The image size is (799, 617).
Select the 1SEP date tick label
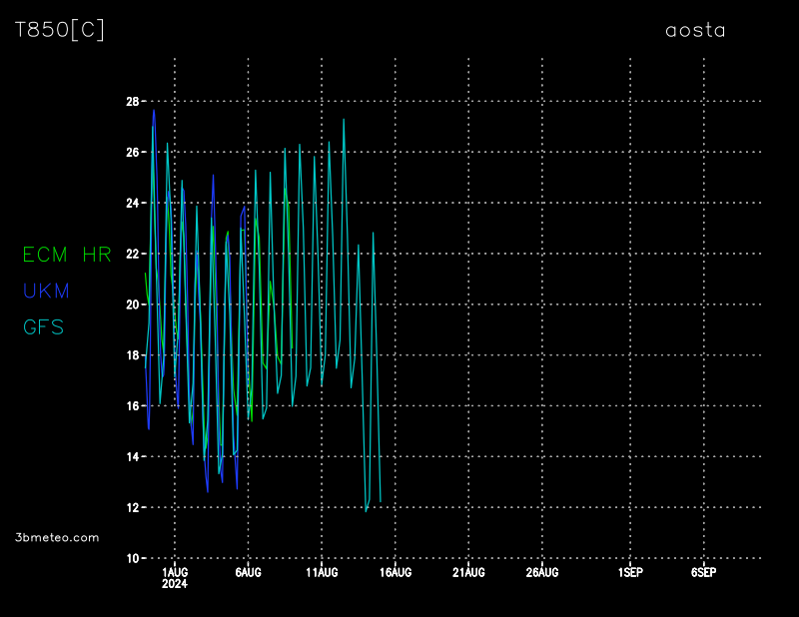click(x=630, y=572)
